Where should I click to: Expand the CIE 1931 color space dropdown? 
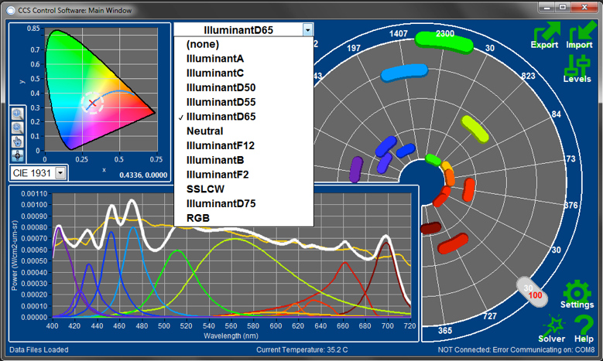(x=60, y=172)
